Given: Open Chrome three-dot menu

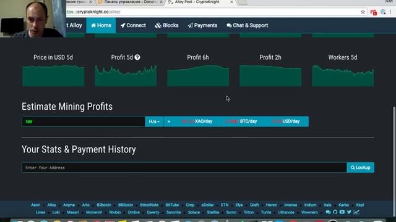Looking at the screenshot, I should (390, 12).
